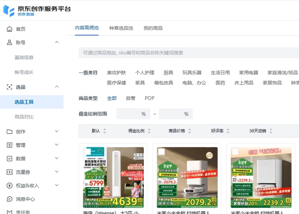Switch to the 种草选品池 tab
Image resolution: width=299 pixels, height=214 pixels.
click(121, 28)
